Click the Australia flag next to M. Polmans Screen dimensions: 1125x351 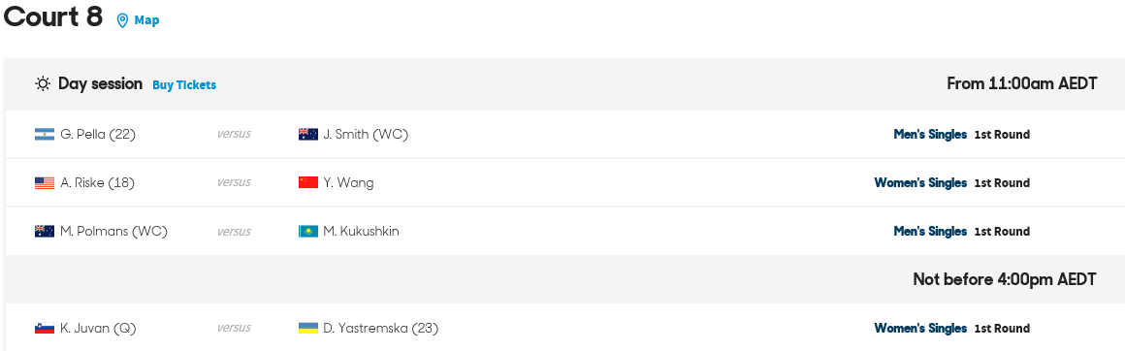[x=45, y=231]
